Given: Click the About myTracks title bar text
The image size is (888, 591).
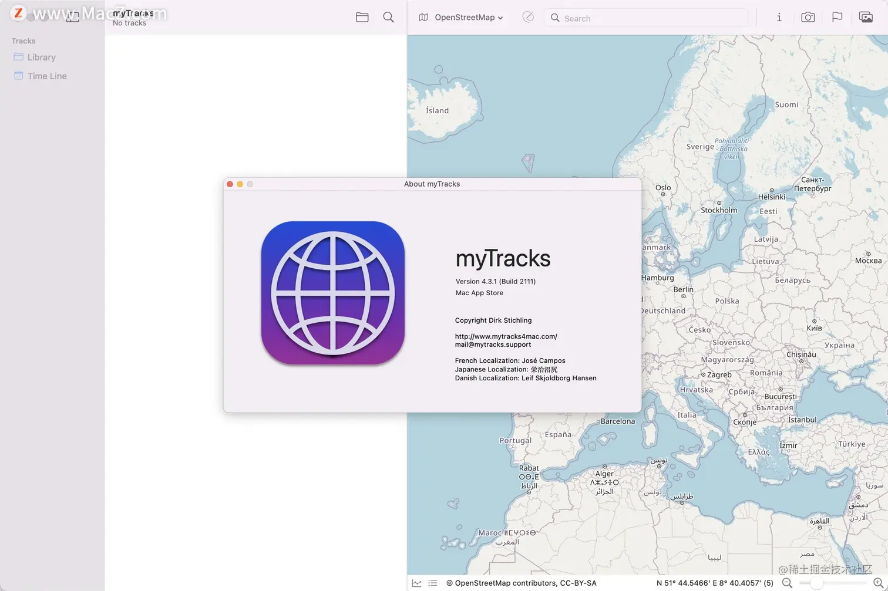Looking at the screenshot, I should [x=432, y=184].
